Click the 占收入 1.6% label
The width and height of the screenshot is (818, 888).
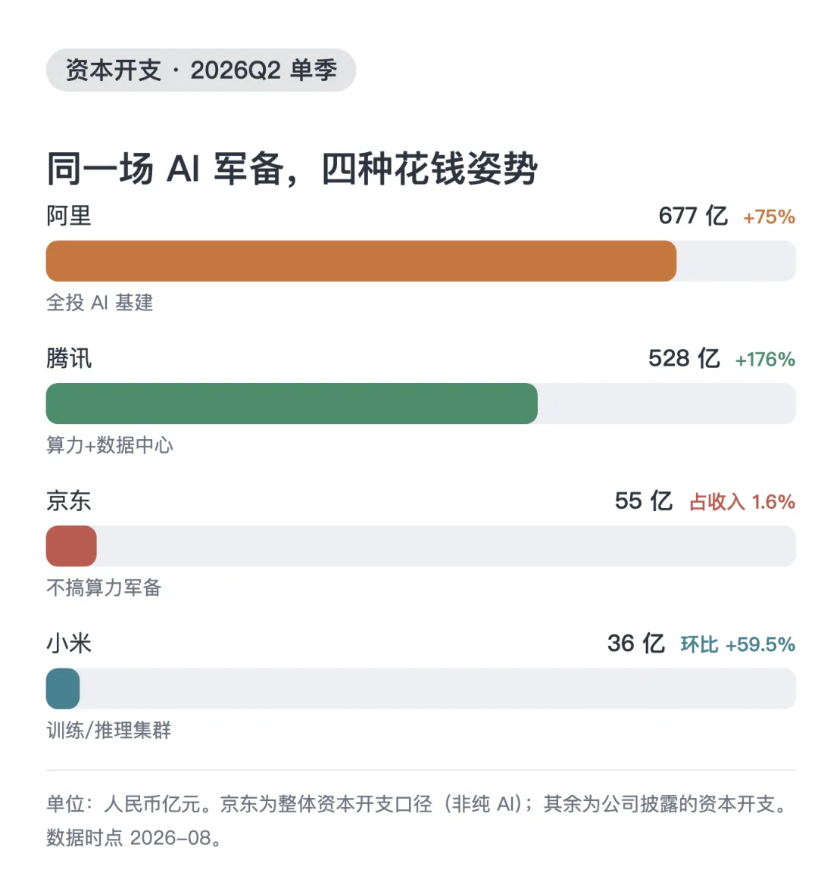pyautogui.click(x=742, y=503)
